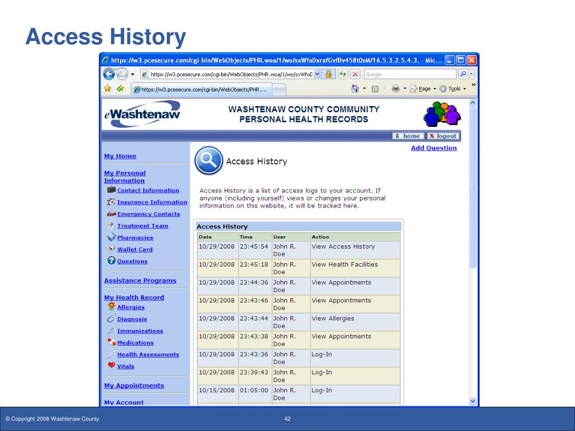Open Vitals link
This screenshot has height=431, width=575.
[126, 366]
